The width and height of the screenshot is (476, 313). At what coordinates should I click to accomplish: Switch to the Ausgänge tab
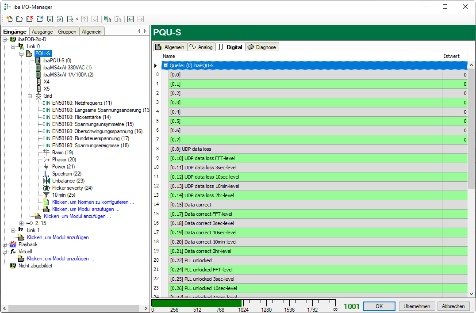tap(42, 32)
